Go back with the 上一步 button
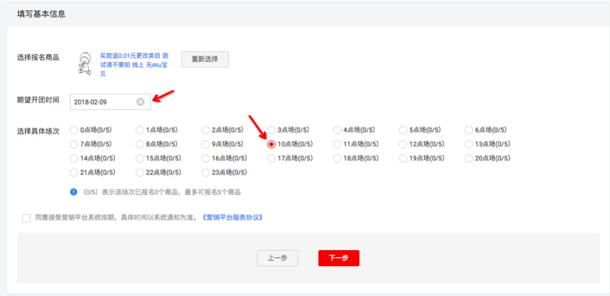 277,258
